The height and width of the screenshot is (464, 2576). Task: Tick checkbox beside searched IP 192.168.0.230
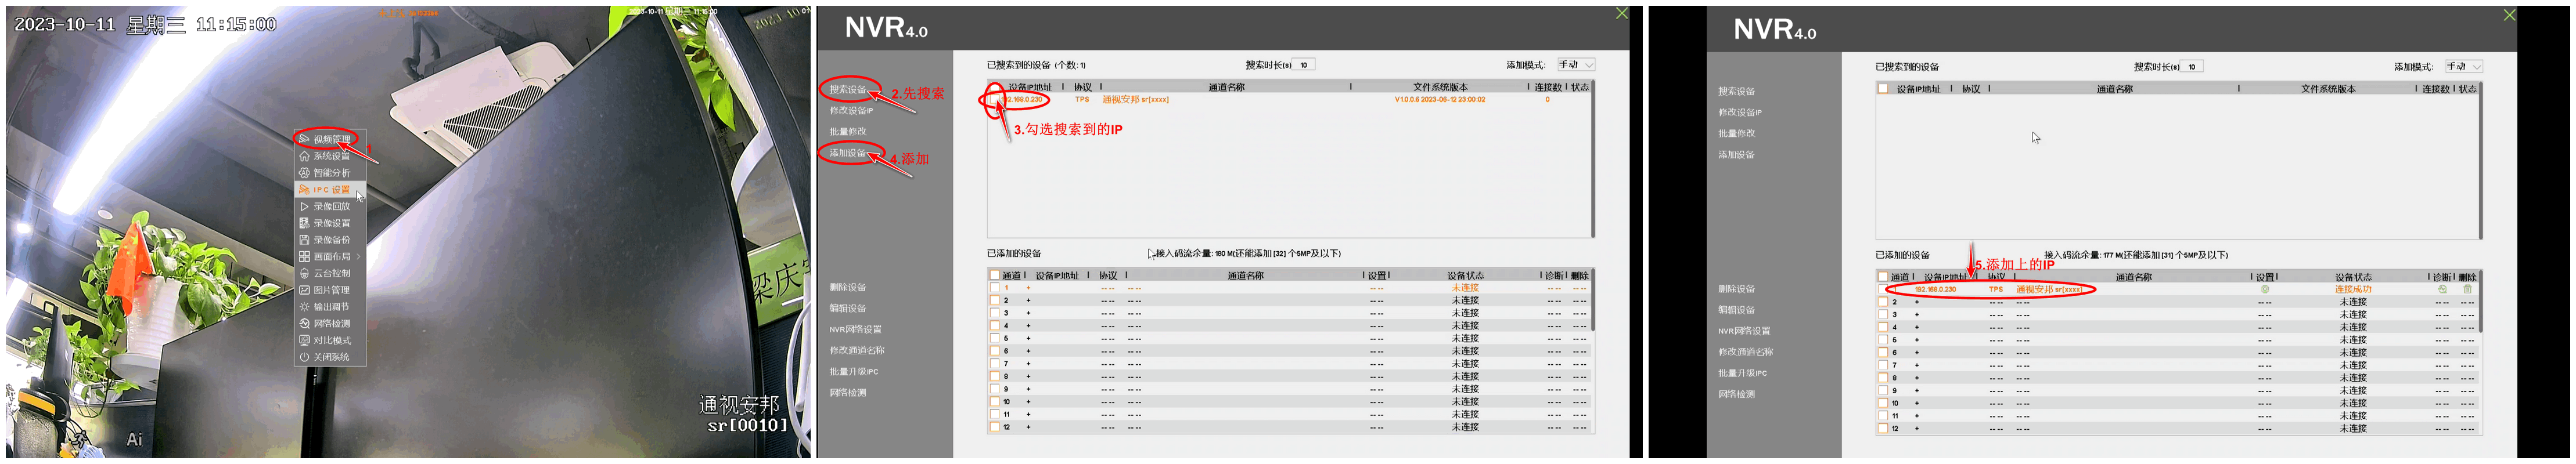click(x=994, y=100)
